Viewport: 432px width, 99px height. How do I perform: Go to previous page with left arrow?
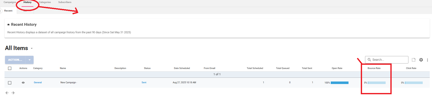(7, 93)
